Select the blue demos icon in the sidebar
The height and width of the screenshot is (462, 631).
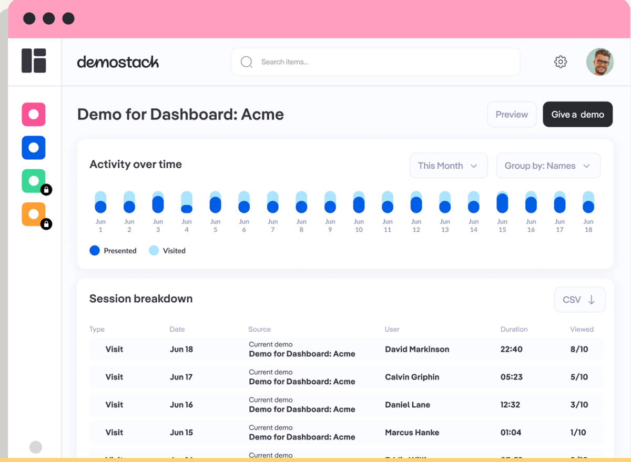33,148
